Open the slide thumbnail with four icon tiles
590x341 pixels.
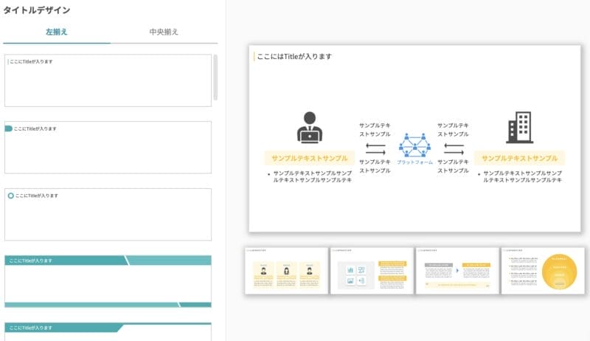pos(372,271)
